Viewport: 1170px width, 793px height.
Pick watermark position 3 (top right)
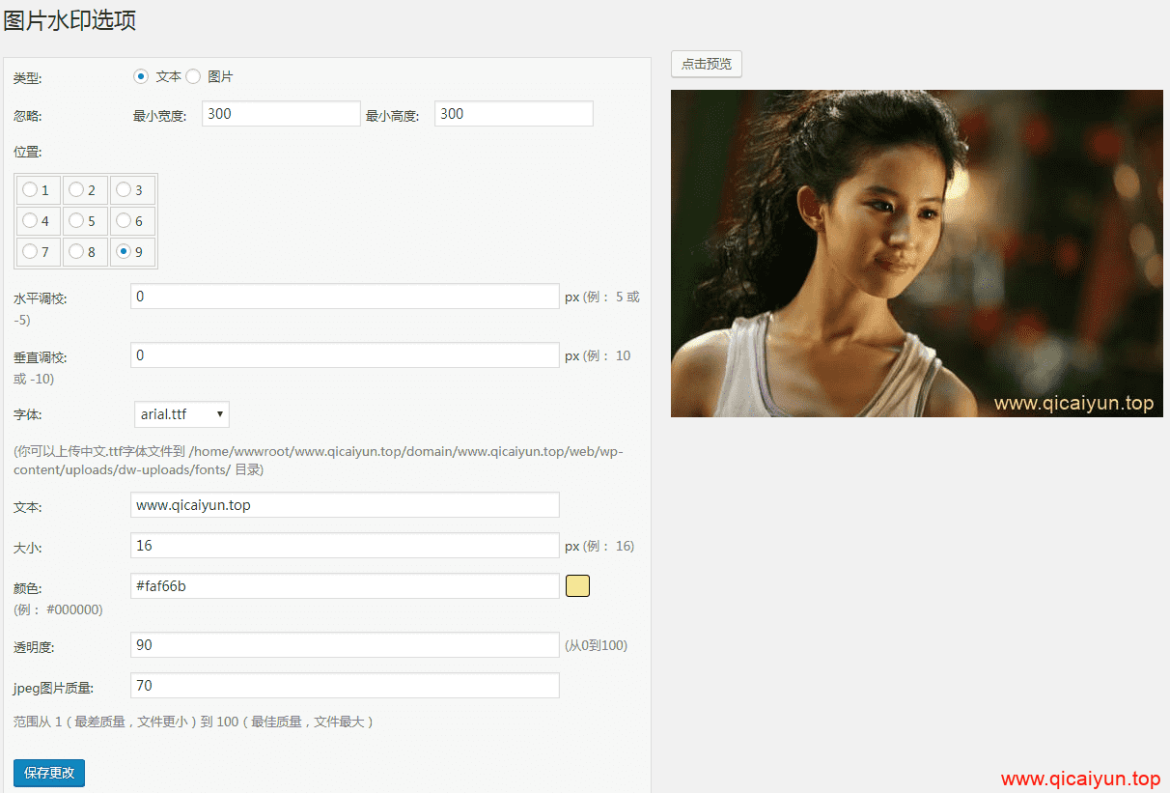pos(123,189)
